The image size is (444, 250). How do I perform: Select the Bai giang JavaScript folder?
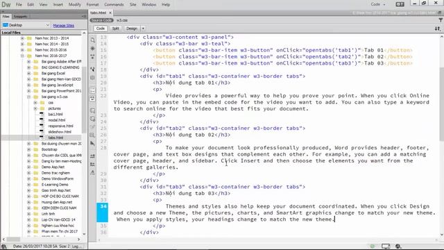coord(58,85)
